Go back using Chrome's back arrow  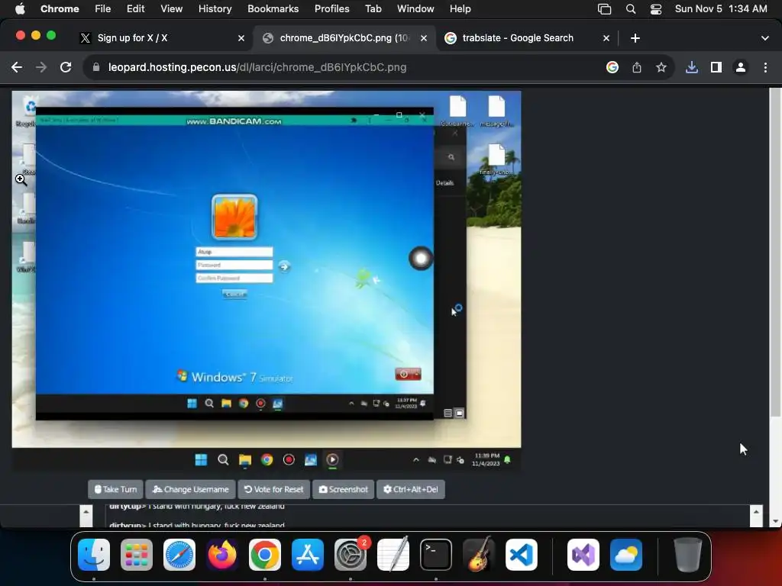[x=17, y=67]
